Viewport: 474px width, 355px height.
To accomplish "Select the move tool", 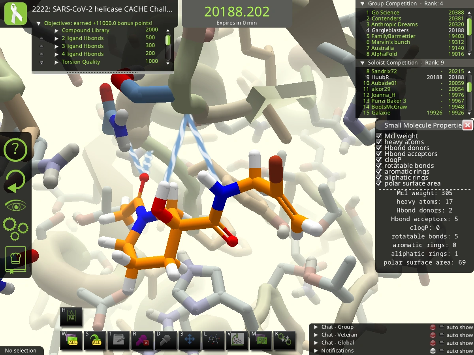I will pyautogui.click(x=190, y=340).
